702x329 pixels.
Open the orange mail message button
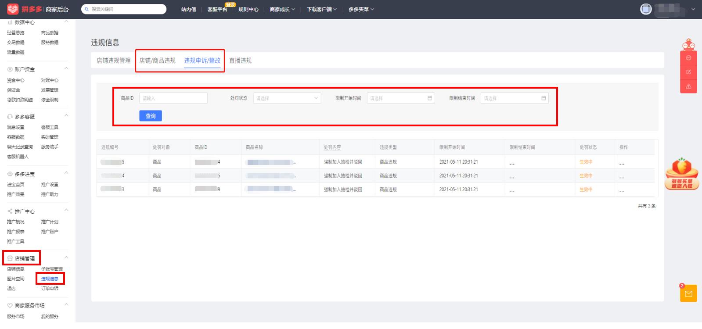coord(688,293)
